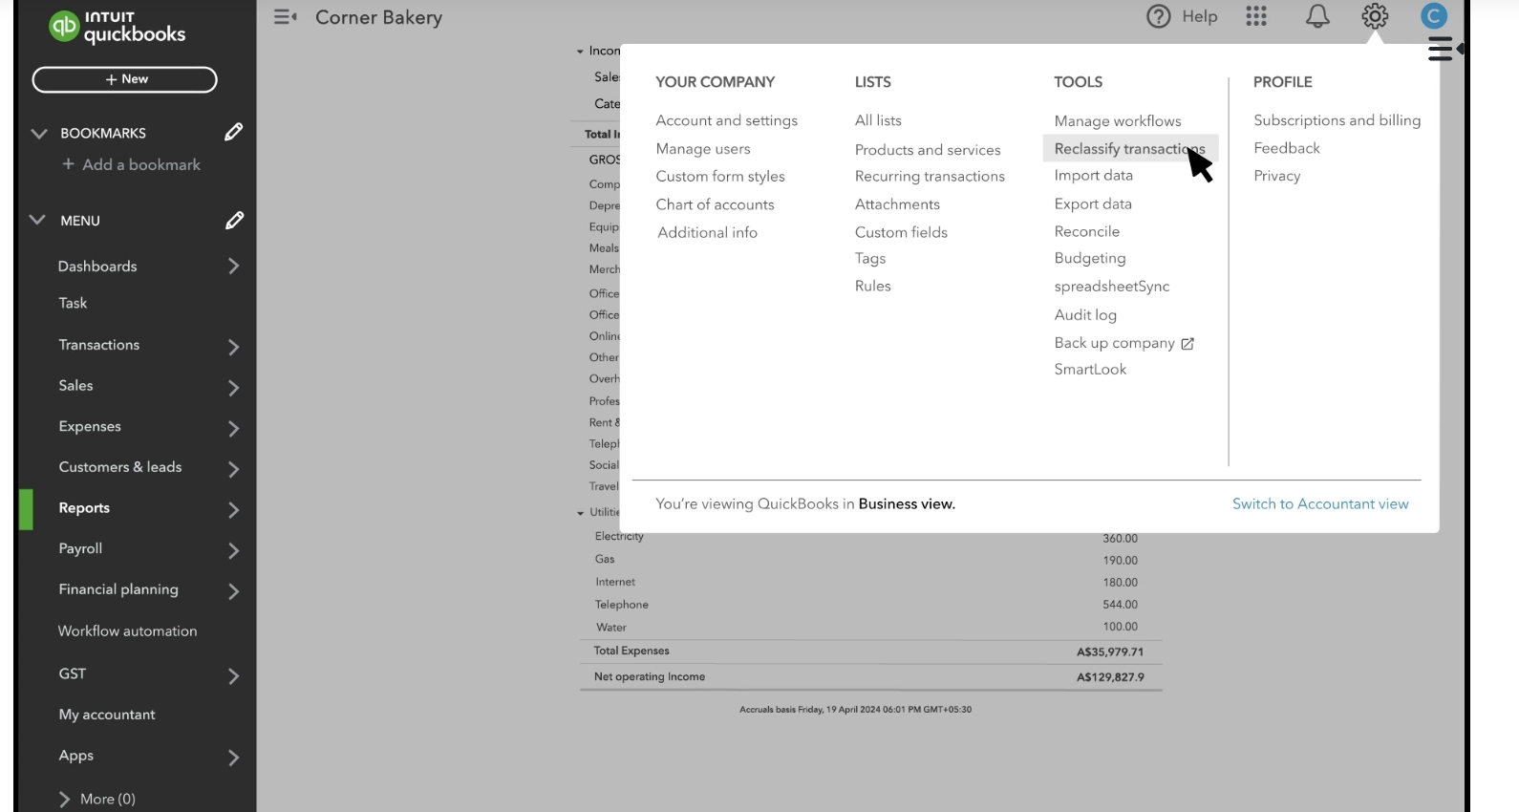Edit the menu with the pencil icon

pyautogui.click(x=234, y=221)
